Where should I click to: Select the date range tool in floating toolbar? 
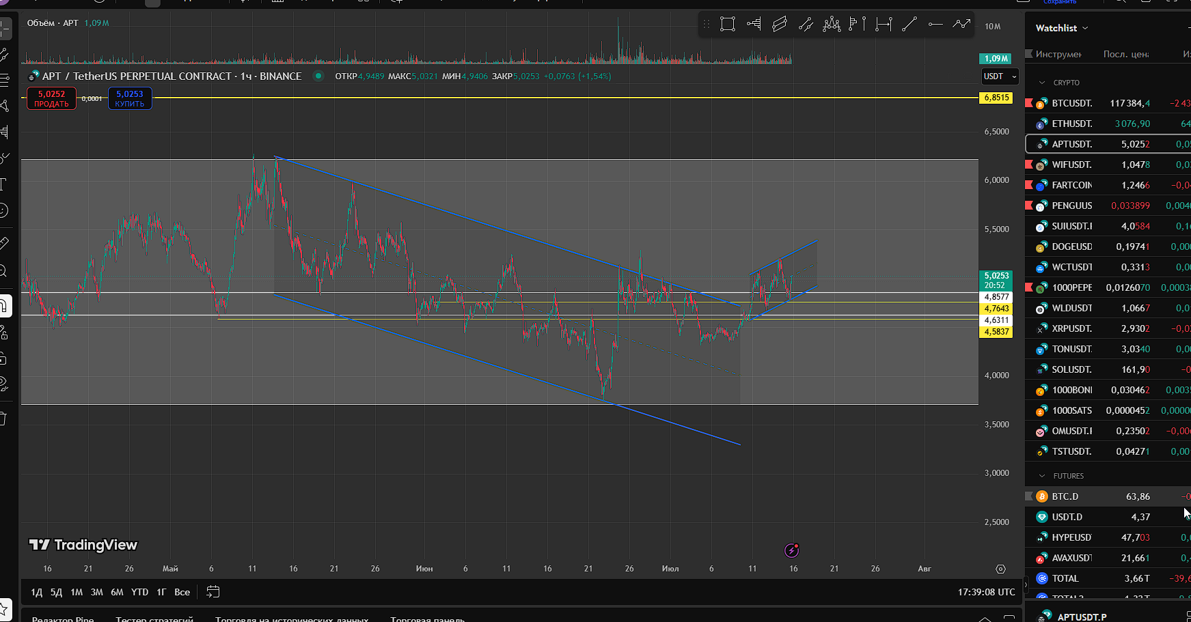(884, 25)
